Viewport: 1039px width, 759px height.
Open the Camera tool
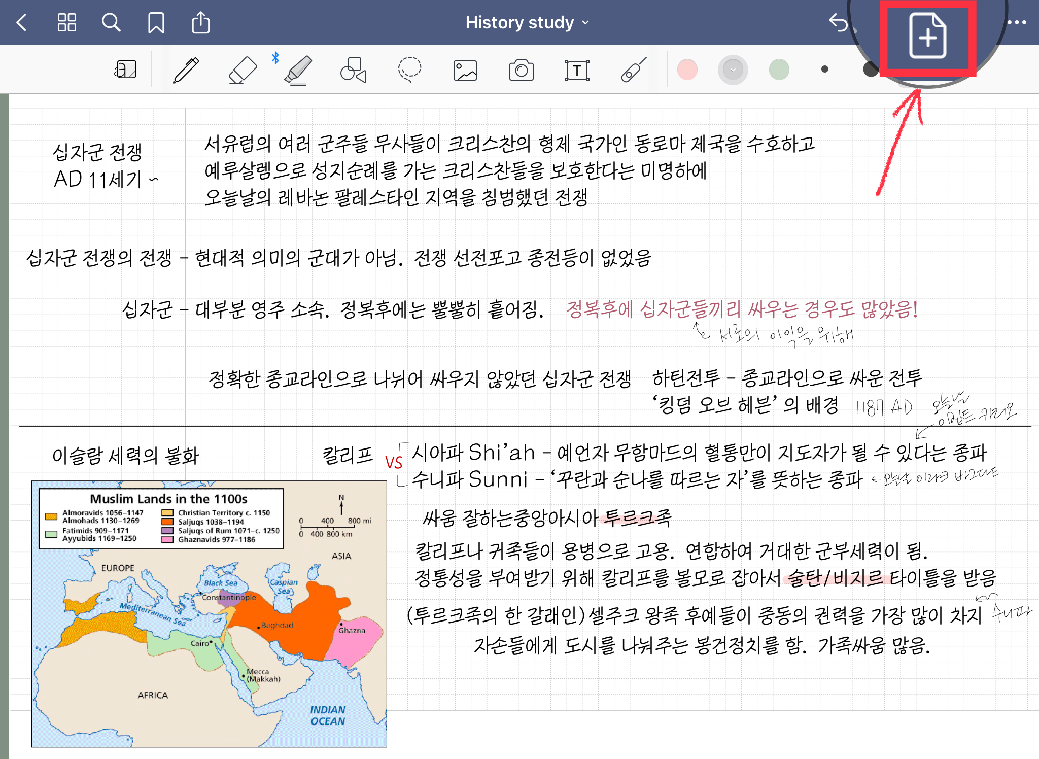[x=521, y=70]
